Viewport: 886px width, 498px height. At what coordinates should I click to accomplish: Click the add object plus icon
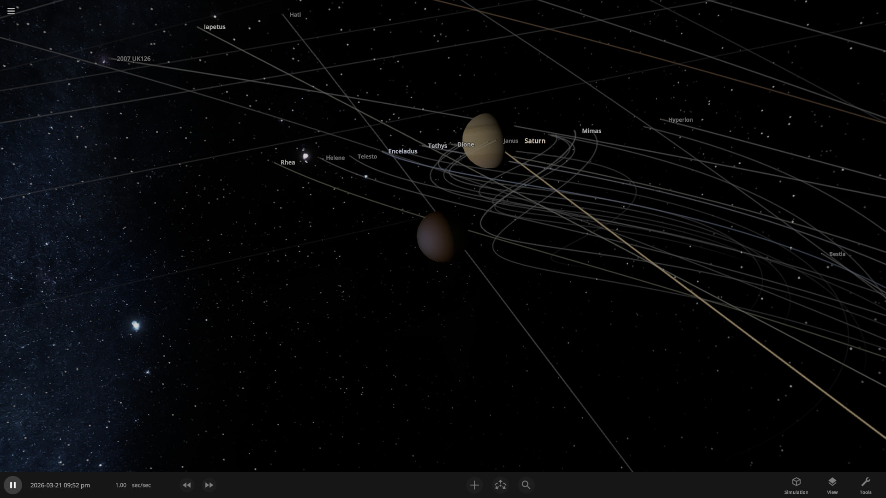point(474,485)
